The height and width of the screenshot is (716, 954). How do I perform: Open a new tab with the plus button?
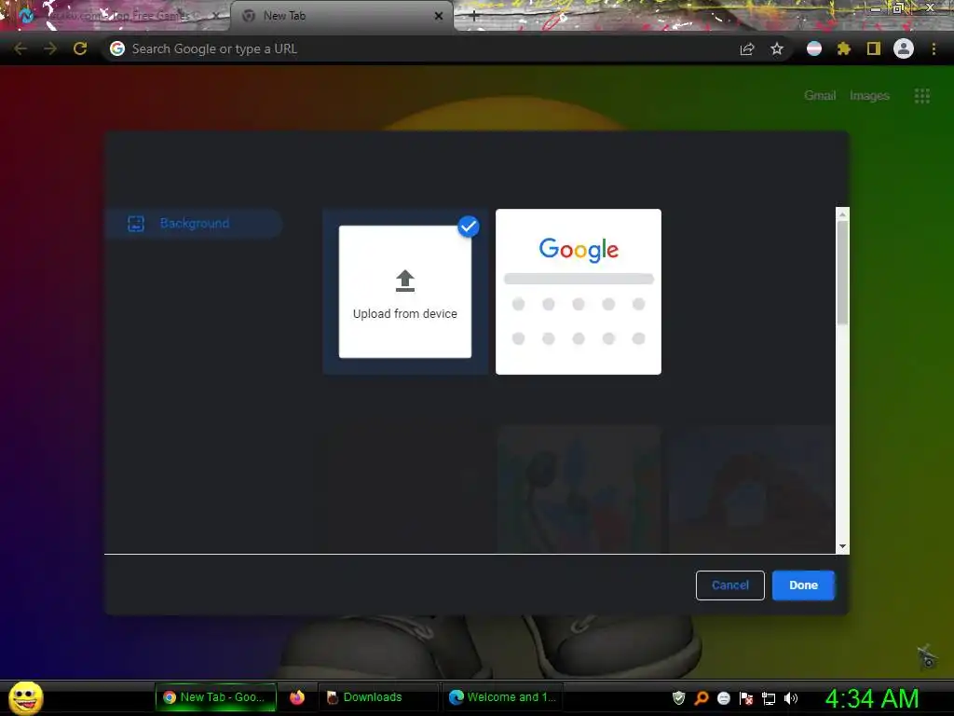(x=474, y=16)
